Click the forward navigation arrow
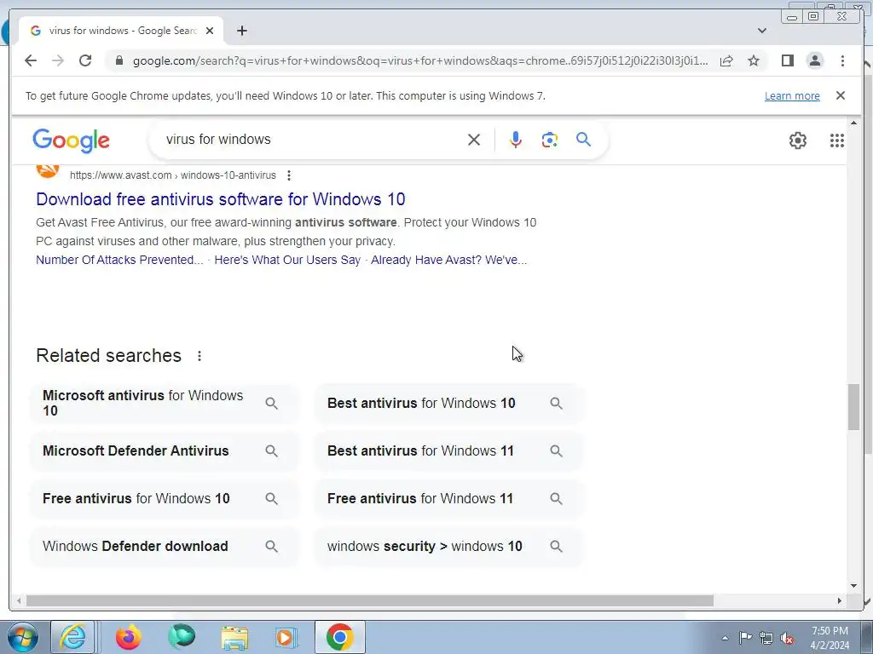The image size is (873, 654). click(x=58, y=60)
